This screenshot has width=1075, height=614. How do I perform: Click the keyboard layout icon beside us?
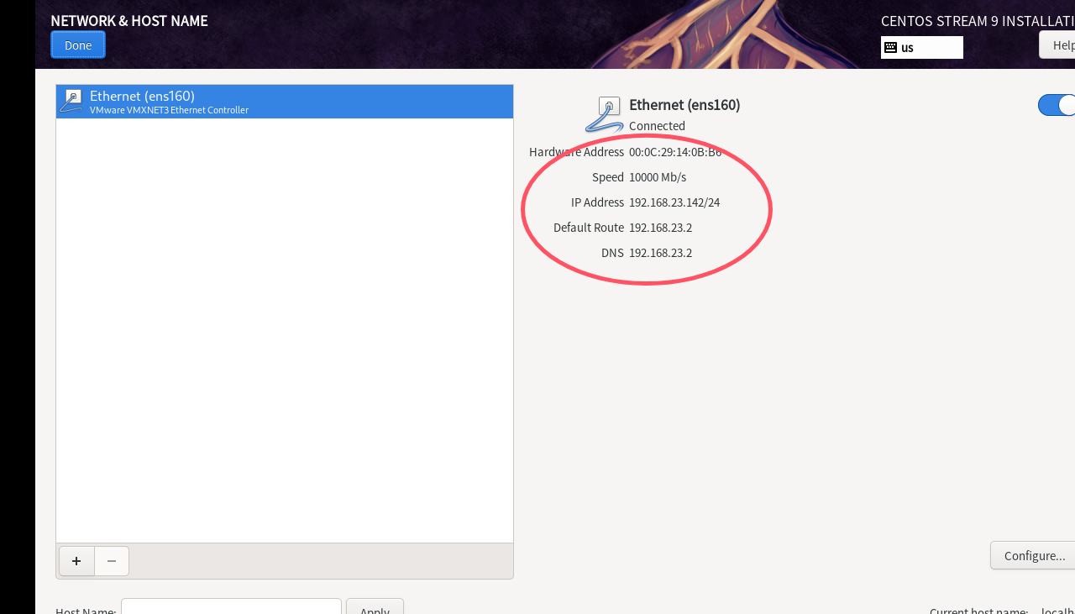point(891,48)
